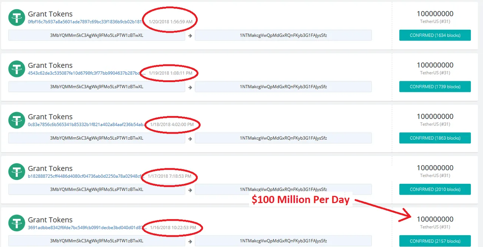
Task: Click TetherUS (#31) label in the 1739 blocks row
Action: click(x=435, y=73)
